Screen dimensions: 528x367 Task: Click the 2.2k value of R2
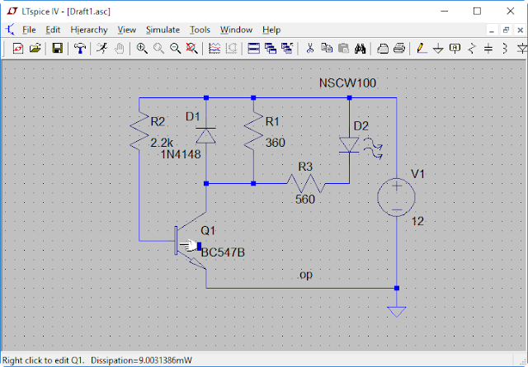pyautogui.click(x=162, y=143)
